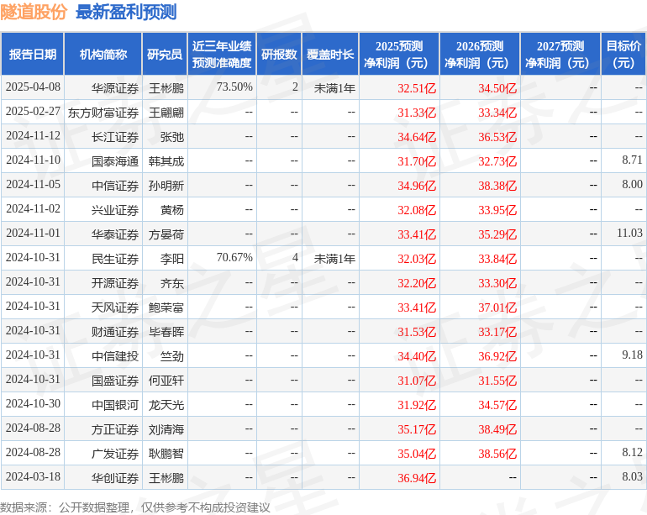Click the target price 11.03

629,234
